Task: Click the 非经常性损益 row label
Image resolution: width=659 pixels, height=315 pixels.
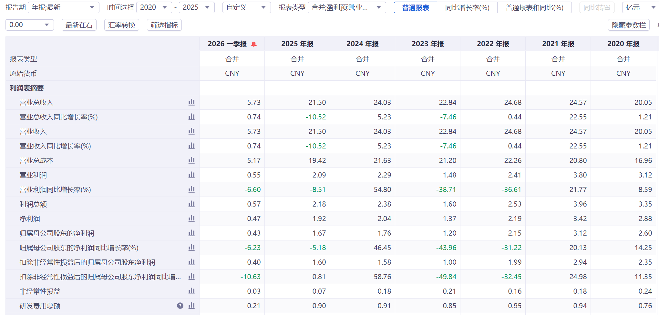Action: [x=40, y=291]
